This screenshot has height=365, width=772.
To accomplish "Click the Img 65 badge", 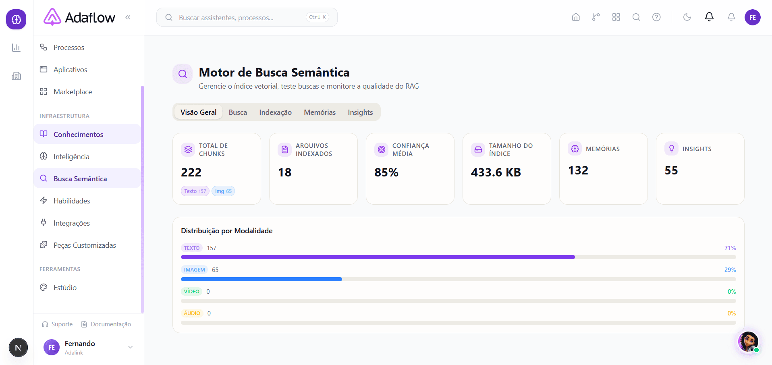I will [x=223, y=191].
